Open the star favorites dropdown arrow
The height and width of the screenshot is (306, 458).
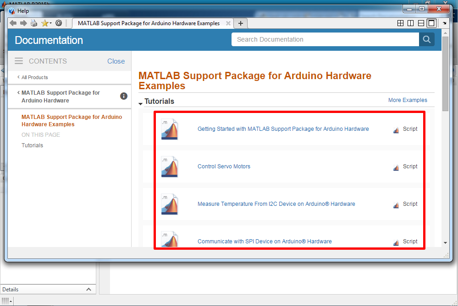tap(50, 23)
